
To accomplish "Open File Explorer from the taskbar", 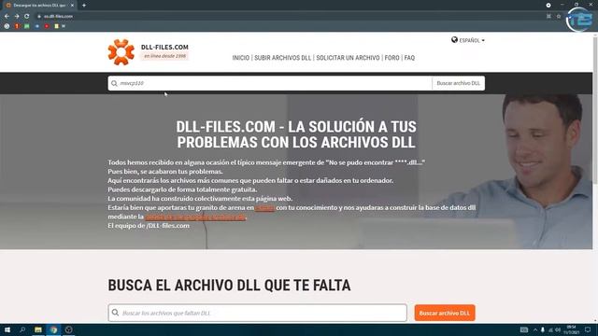I will (x=38, y=329).
